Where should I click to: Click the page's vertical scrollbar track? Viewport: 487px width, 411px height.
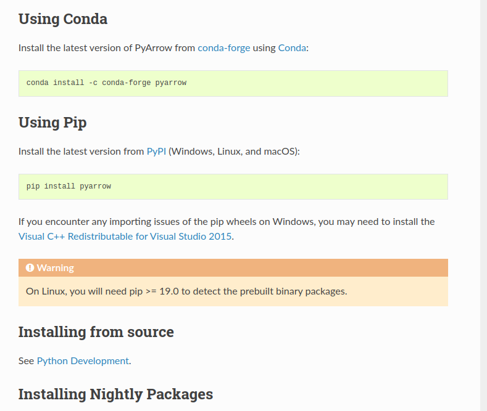point(483,206)
